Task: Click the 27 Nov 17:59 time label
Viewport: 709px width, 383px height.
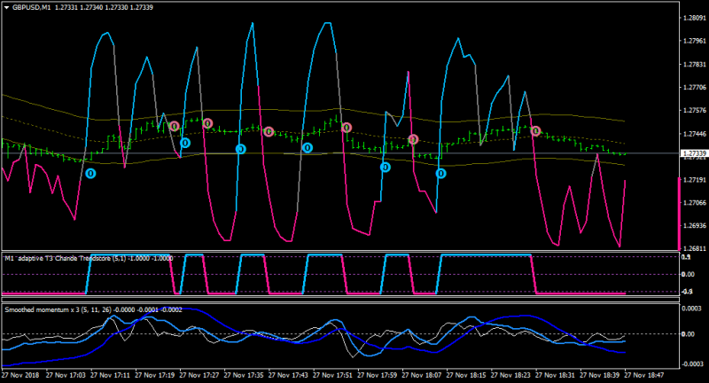Action: coord(378,375)
